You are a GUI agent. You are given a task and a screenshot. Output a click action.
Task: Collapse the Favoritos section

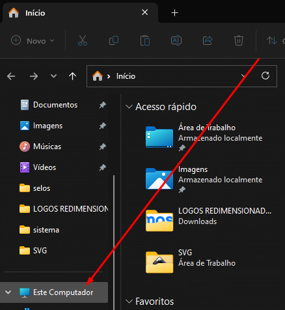pyautogui.click(x=129, y=302)
